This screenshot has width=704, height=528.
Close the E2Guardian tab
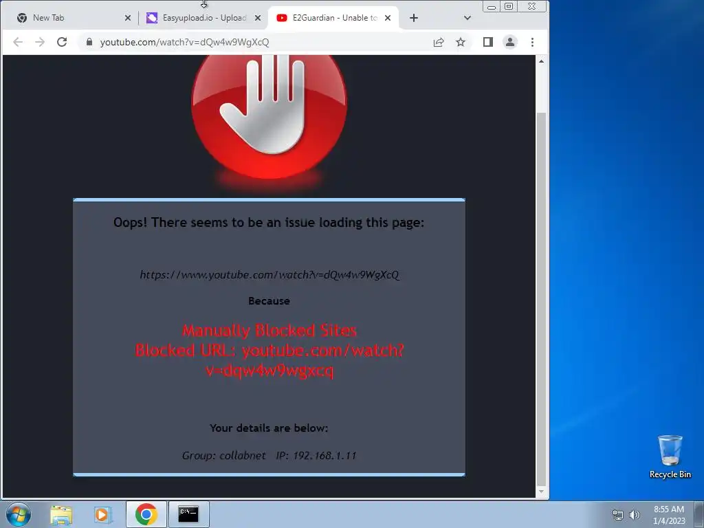[388, 18]
